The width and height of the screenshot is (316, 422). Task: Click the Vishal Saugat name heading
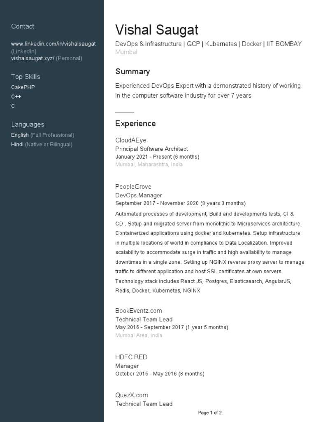coord(157,30)
